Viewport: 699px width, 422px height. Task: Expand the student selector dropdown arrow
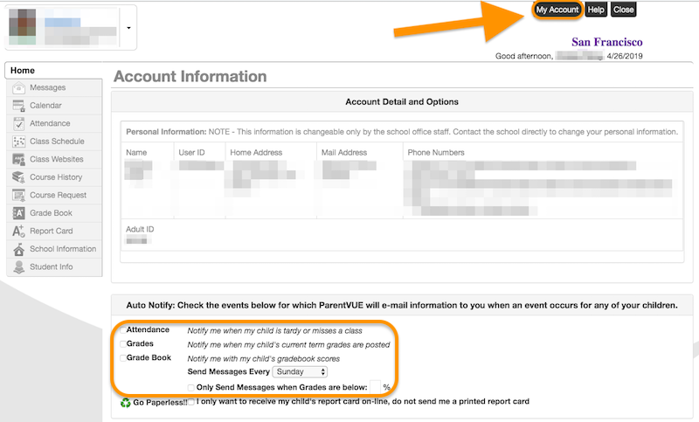129,28
